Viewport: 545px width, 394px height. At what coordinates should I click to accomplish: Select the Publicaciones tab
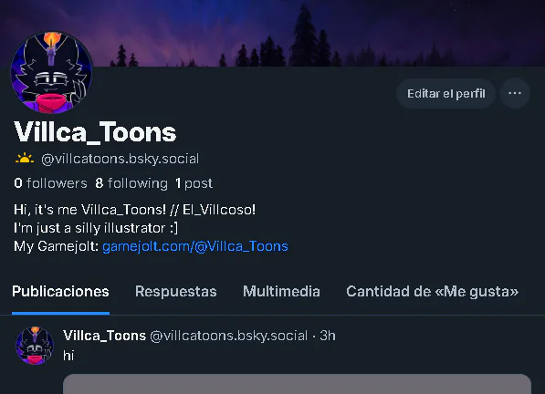(x=60, y=292)
